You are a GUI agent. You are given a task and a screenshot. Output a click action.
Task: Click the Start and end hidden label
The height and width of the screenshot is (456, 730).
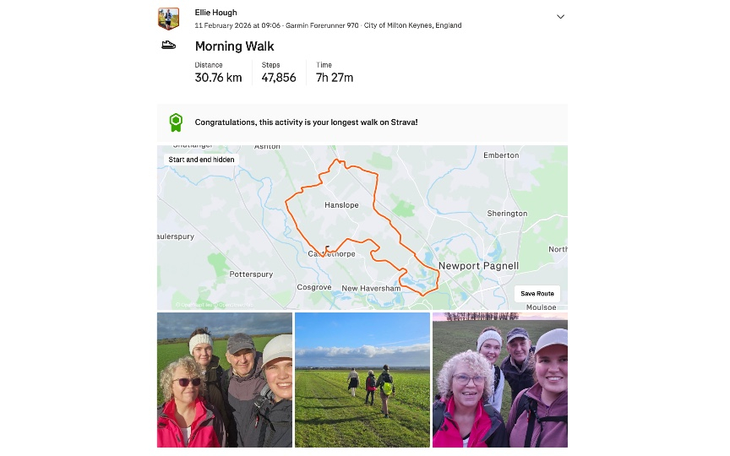coord(201,160)
